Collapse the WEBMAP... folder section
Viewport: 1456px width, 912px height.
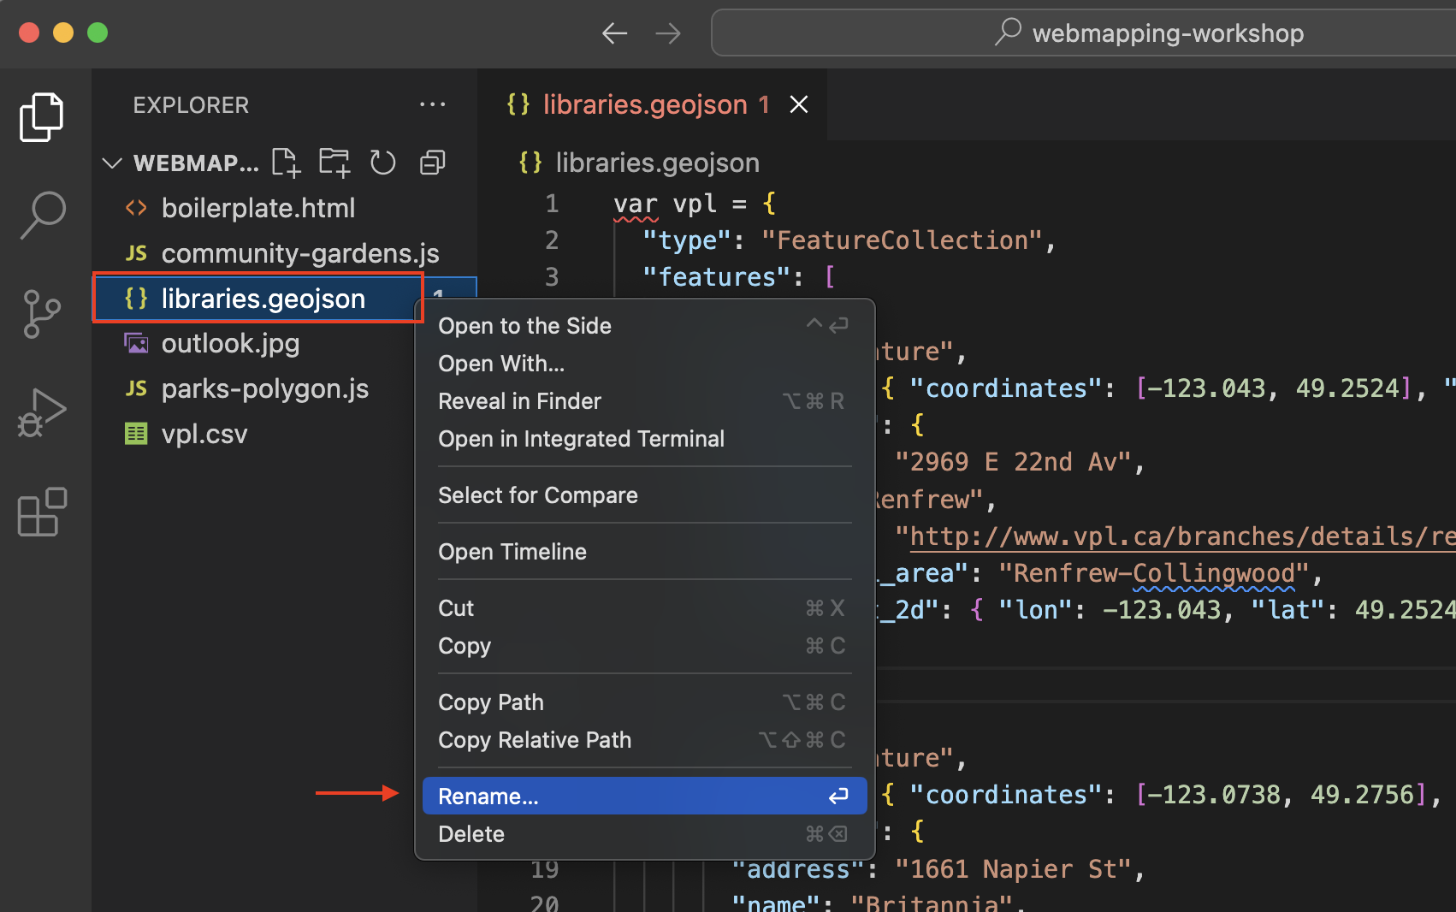pos(112,163)
